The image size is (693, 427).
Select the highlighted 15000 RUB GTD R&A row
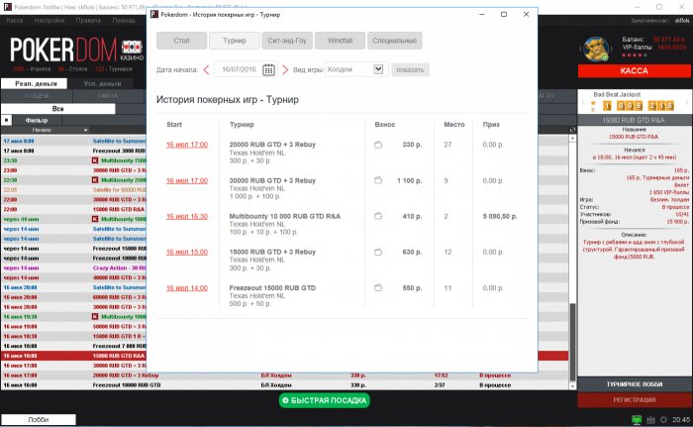[x=285, y=356]
